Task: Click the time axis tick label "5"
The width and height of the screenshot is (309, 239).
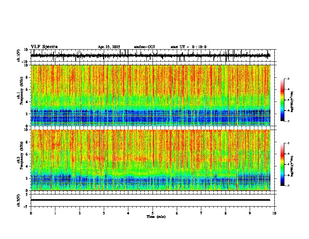Action: tap(153, 213)
